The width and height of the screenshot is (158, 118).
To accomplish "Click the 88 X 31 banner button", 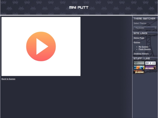I will pyautogui.click(x=150, y=63).
